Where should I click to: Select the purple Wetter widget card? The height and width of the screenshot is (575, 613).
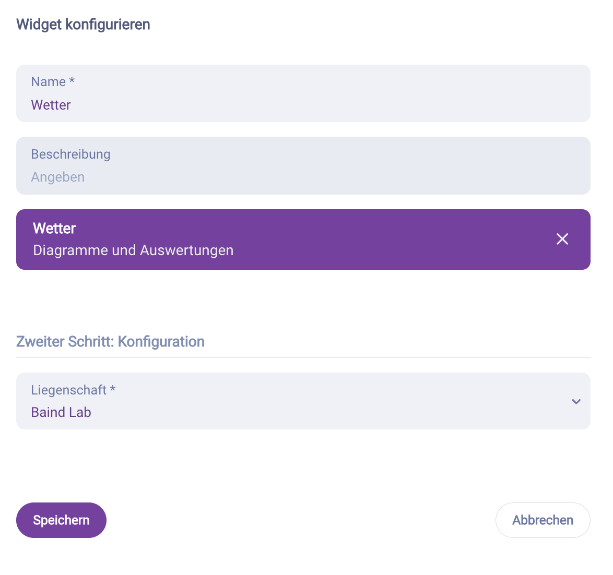point(261,239)
